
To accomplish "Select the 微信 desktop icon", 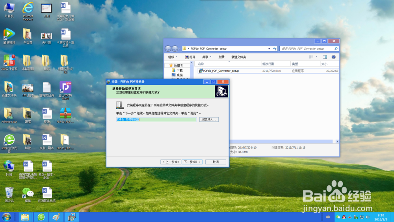I will point(28,195).
